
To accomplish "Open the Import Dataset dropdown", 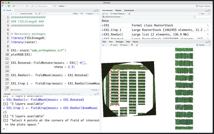I will pyautogui.click(x=118, y=14).
